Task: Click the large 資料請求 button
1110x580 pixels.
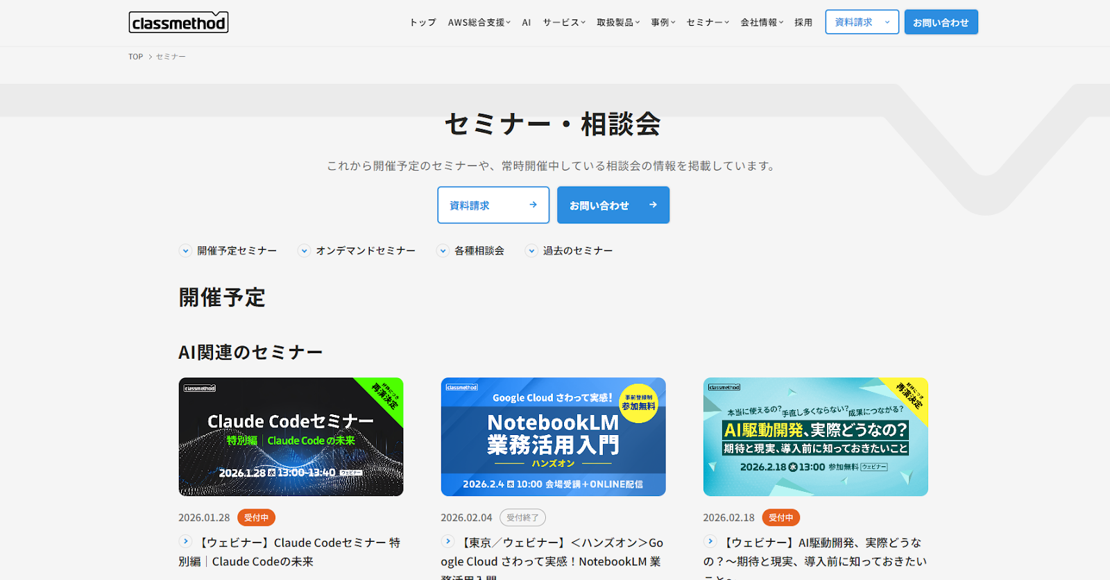Action: pyautogui.click(x=493, y=205)
